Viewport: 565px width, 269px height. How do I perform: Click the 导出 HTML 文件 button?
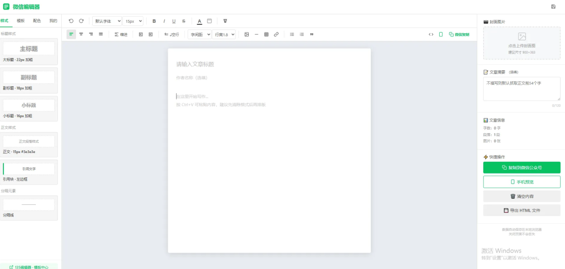(522, 210)
